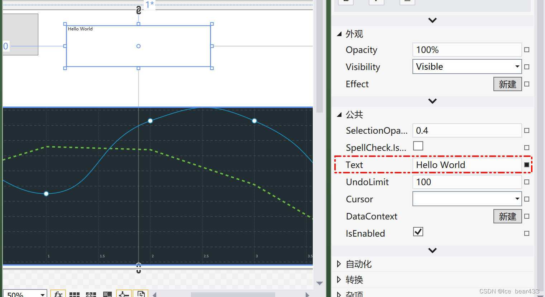Edit the UndoLimit 100 field
545x297 pixels.
[467, 182]
